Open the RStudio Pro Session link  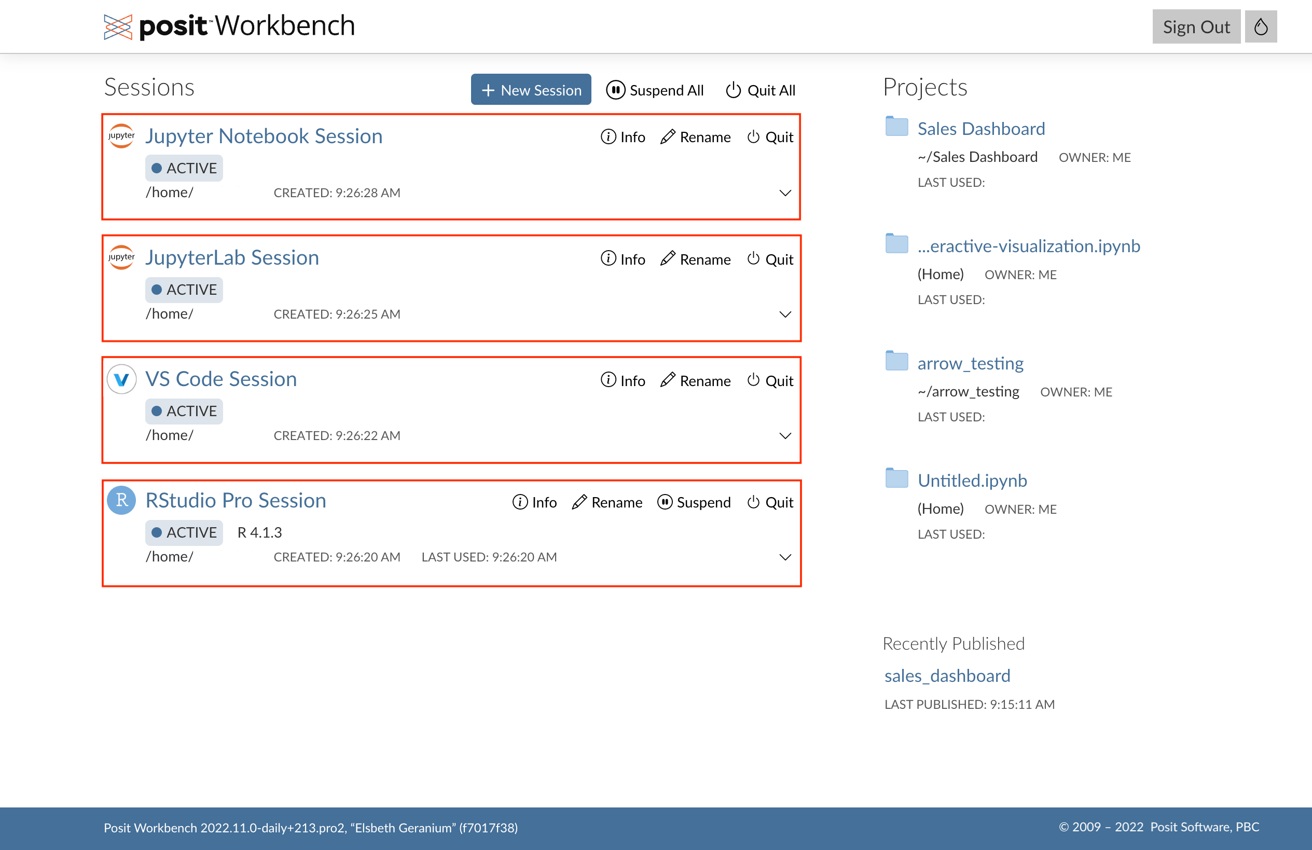[x=236, y=500]
